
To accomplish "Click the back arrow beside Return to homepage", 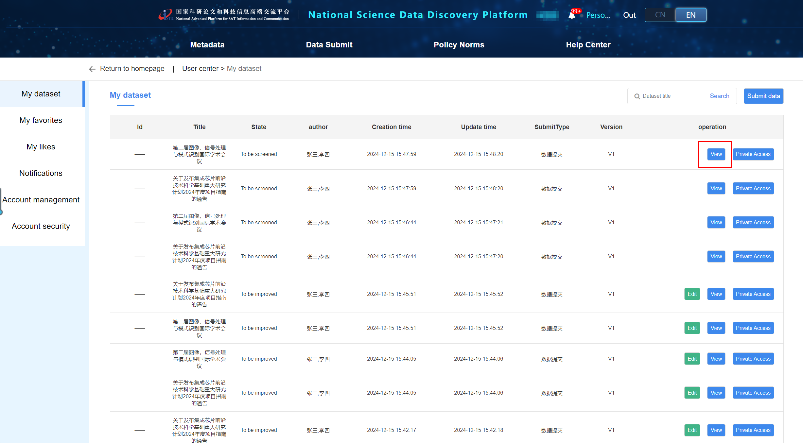I will [92, 69].
